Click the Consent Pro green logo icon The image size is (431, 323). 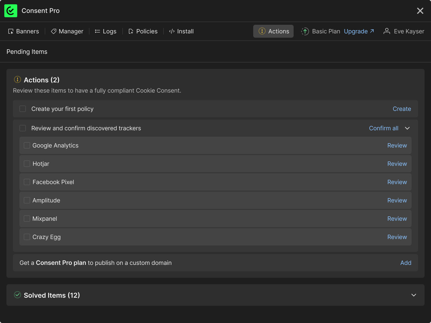(11, 11)
